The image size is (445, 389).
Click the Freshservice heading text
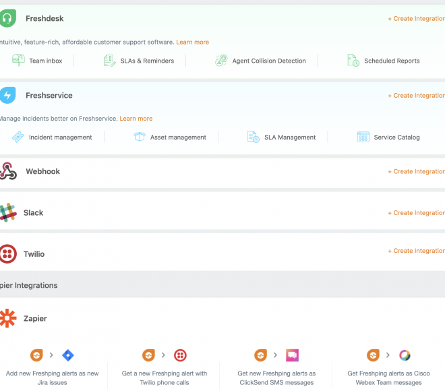point(49,95)
